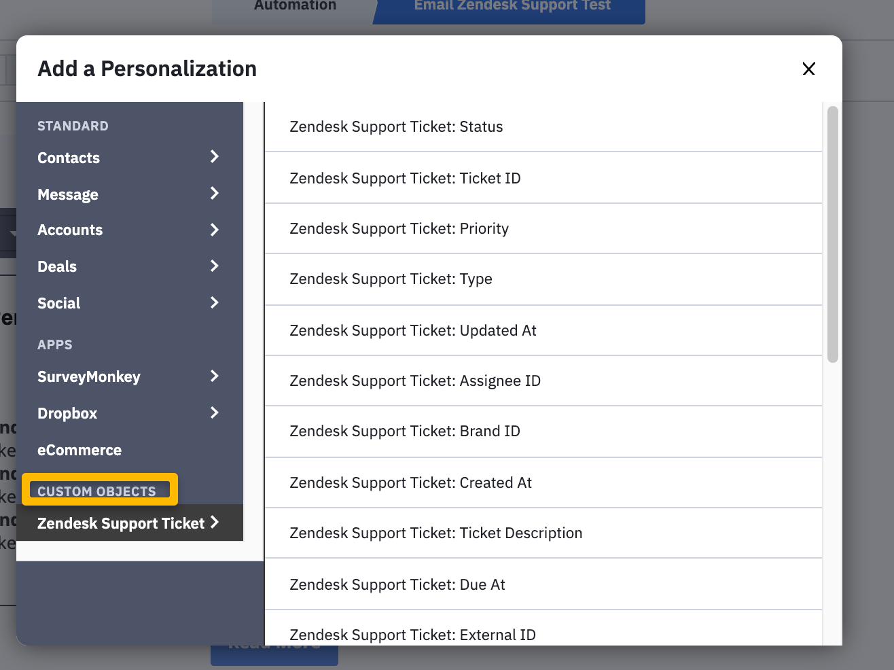Pick Zendesk Support Ticket: Type option
The width and height of the screenshot is (894, 670).
click(543, 279)
